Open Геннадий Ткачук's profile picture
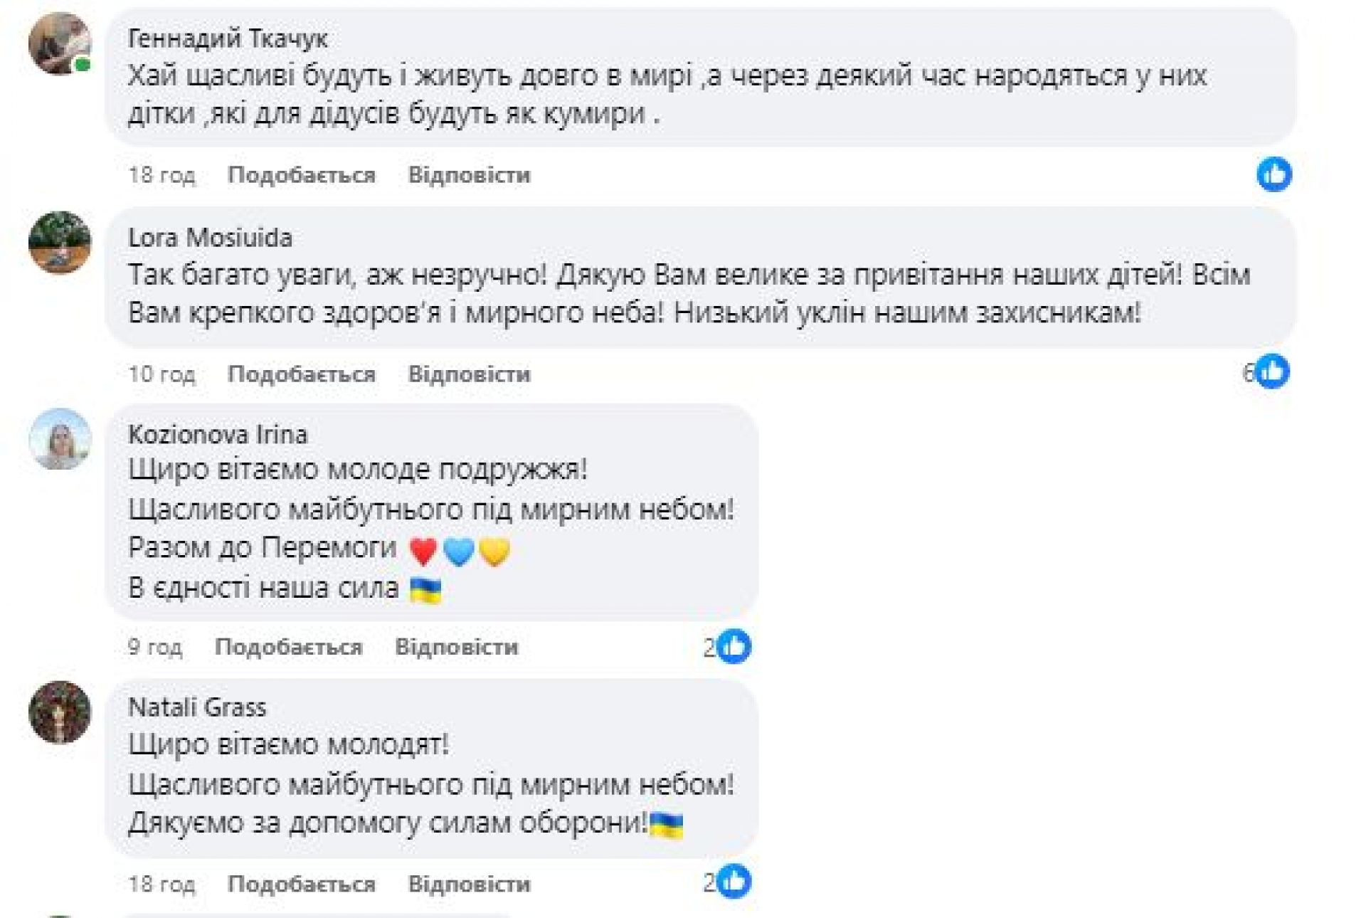 click(x=60, y=44)
